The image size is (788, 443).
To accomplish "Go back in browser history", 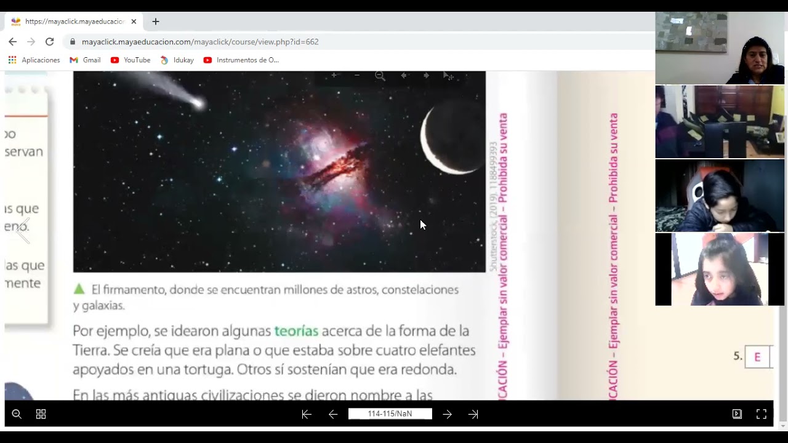I will [12, 42].
